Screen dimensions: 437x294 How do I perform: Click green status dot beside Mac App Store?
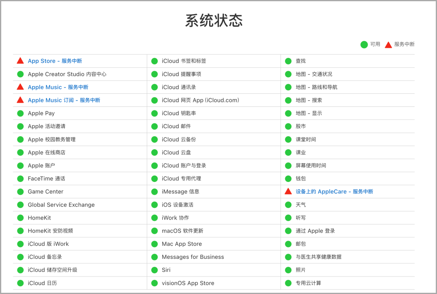click(x=155, y=244)
